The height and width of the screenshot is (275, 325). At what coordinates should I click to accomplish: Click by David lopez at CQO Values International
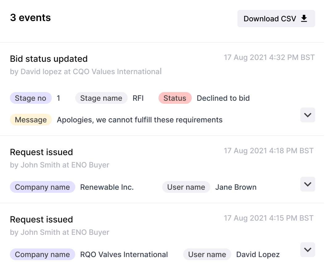click(86, 71)
